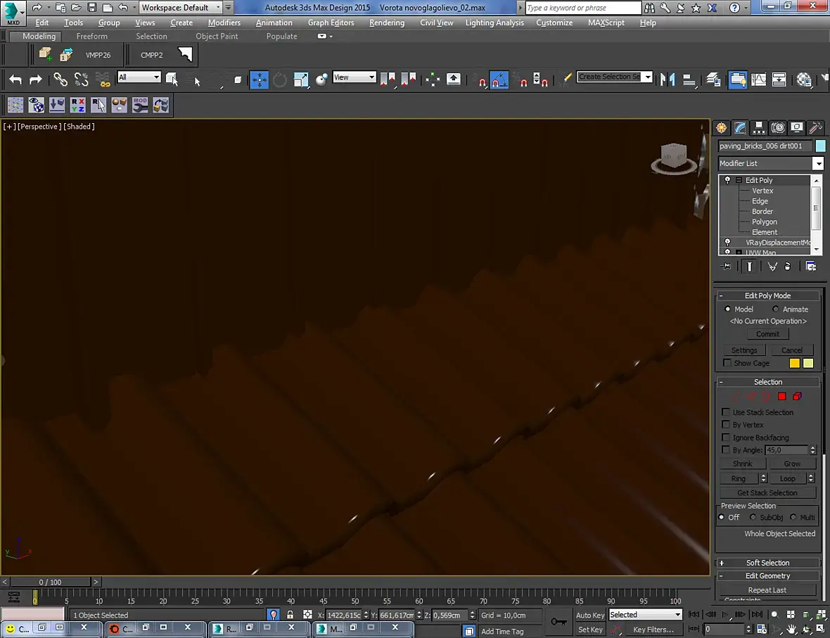Open the Utilities panel hammer icon
830x638 pixels.
pos(815,127)
